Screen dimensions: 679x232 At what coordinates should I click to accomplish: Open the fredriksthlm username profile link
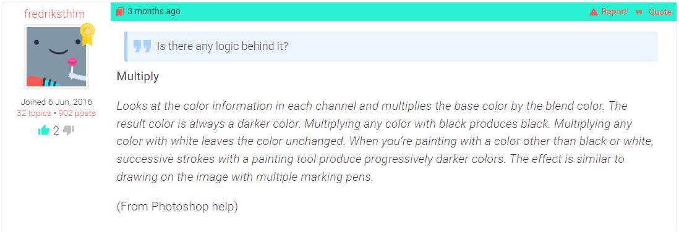pyautogui.click(x=54, y=14)
